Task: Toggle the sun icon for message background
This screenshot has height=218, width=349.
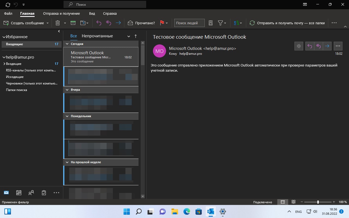Action: tap(299, 46)
